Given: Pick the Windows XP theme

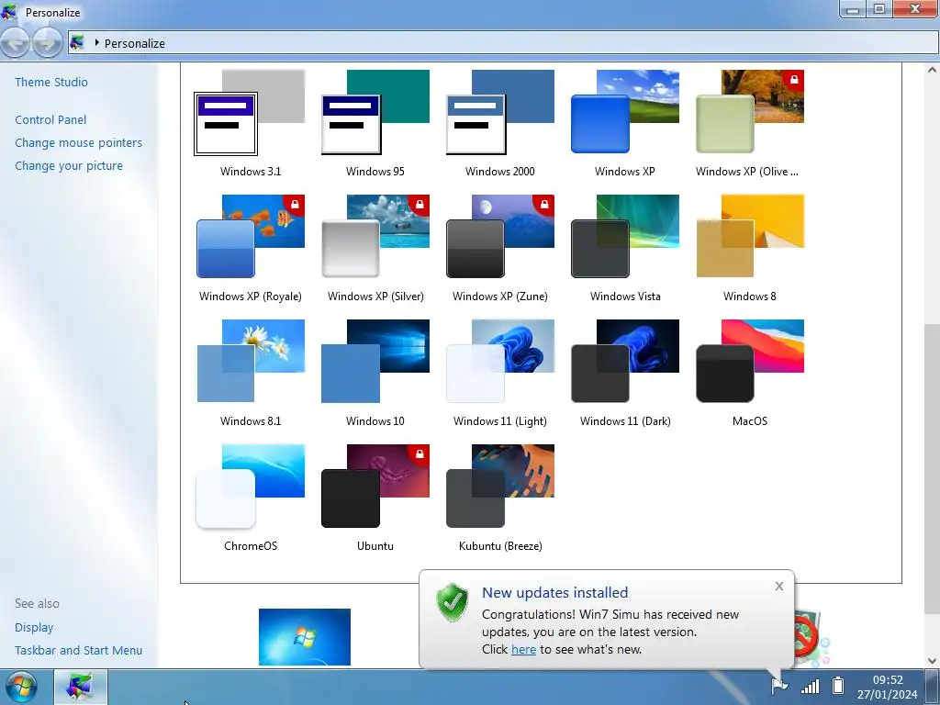Looking at the screenshot, I should 624,123.
